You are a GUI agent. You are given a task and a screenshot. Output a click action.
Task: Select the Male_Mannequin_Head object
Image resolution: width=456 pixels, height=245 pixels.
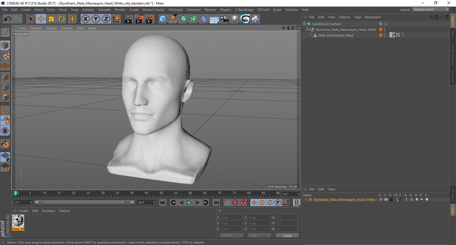click(335, 35)
